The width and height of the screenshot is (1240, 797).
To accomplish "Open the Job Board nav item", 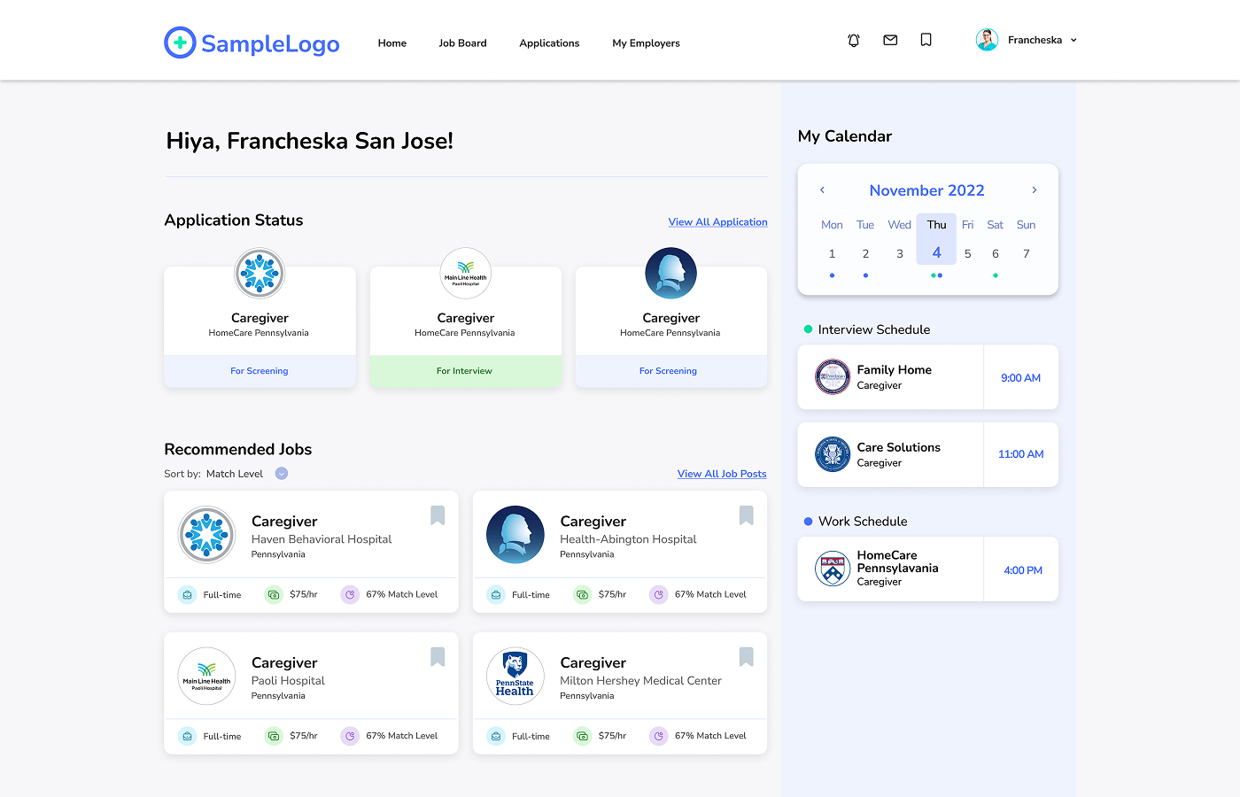I will pyautogui.click(x=463, y=43).
